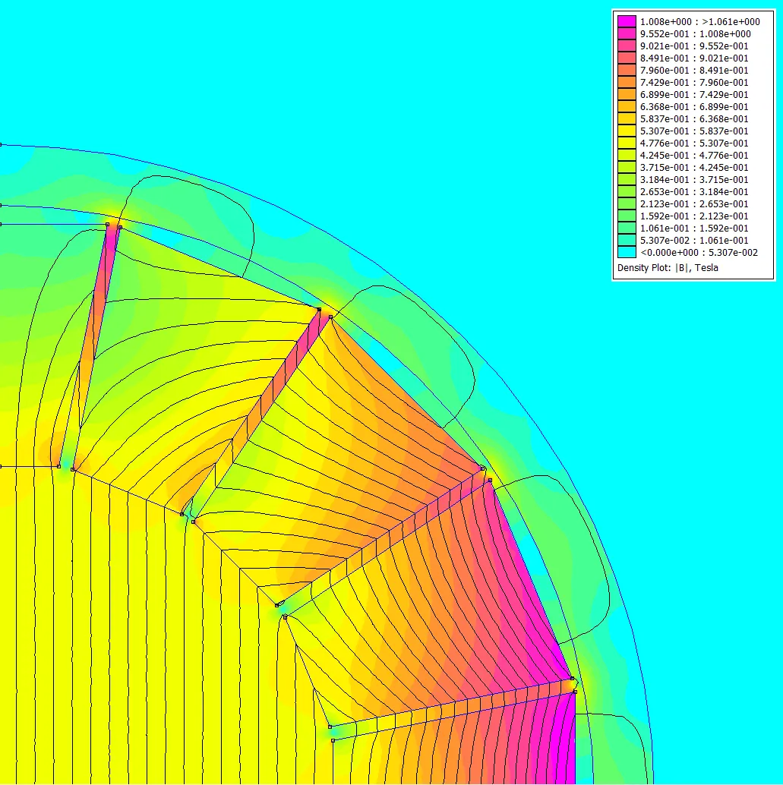
Task: Select the legend text '7.429e-001 : 7.960e-001'
Action: click(694, 82)
